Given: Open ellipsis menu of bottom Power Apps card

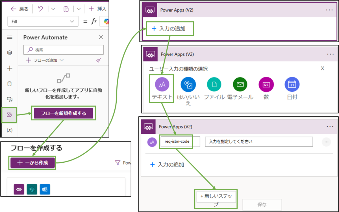Looking at the screenshot, I should tap(329, 127).
